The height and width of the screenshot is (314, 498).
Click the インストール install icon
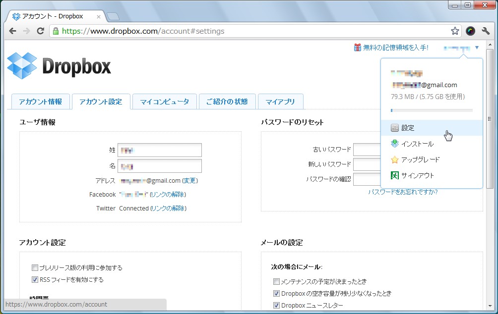(394, 144)
